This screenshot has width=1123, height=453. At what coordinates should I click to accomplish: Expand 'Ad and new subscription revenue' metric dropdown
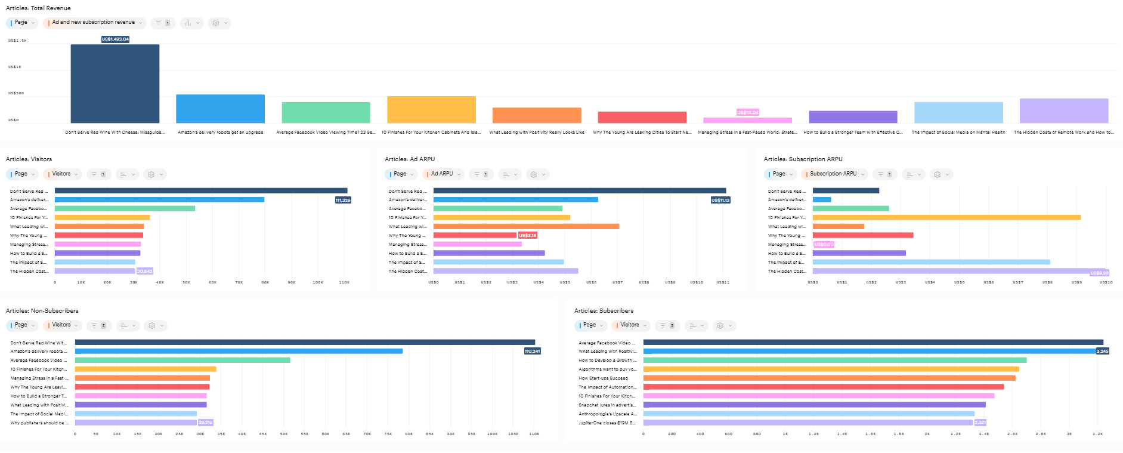(95, 23)
